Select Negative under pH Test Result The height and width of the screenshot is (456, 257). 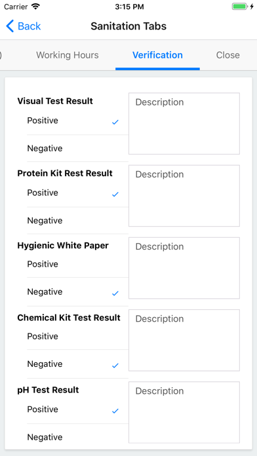pos(78,437)
